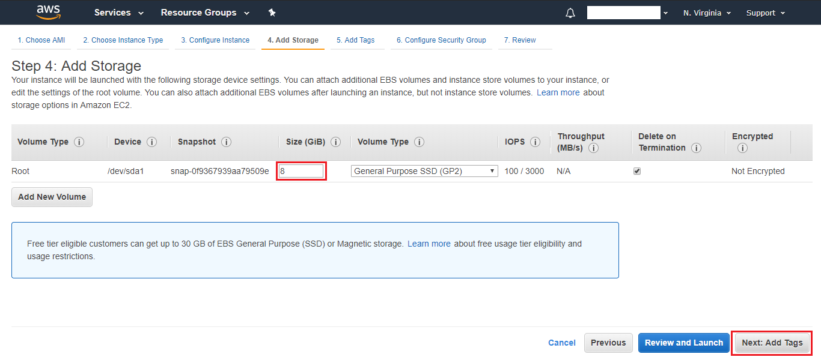Click the Cancel link

coord(561,343)
